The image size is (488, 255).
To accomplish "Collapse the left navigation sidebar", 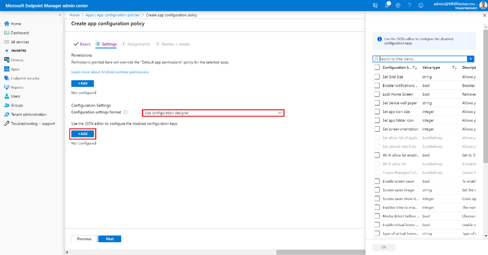I will pos(60,15).
